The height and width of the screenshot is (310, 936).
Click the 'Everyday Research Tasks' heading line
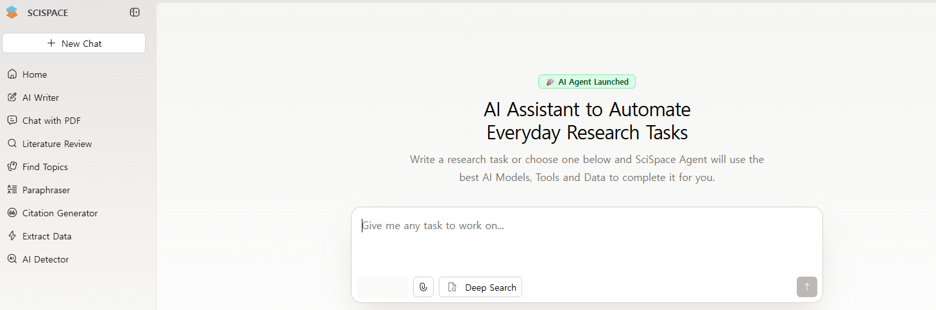[x=587, y=133]
